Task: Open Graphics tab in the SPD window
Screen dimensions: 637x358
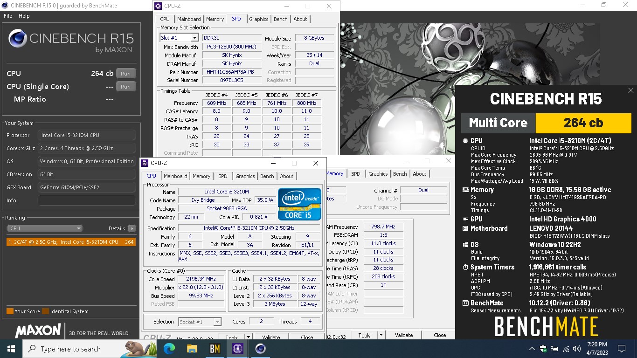Action: coord(259,19)
